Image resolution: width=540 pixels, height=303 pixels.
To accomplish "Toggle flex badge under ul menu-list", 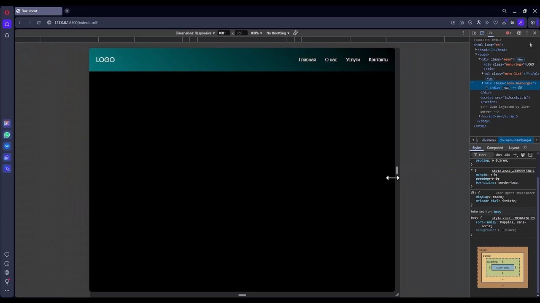I will [x=489, y=79].
